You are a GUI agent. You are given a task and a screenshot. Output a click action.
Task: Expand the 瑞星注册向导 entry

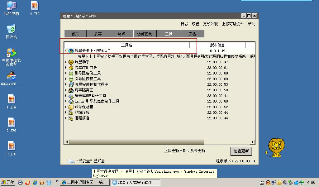point(65,68)
